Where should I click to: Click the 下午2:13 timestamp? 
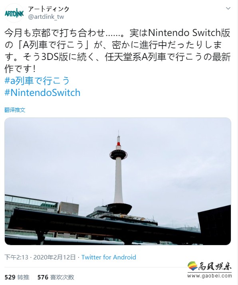16,257
